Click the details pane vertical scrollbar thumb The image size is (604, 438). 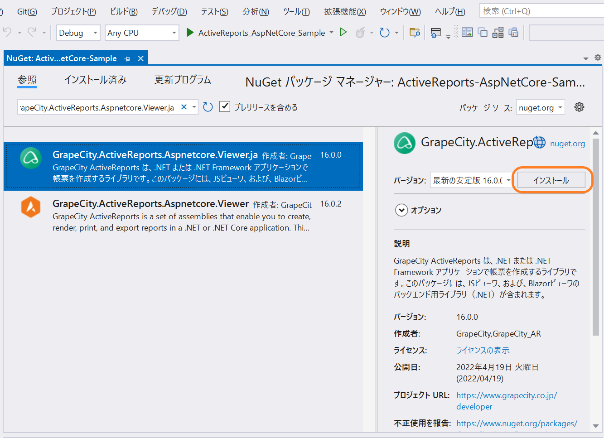[596, 237]
